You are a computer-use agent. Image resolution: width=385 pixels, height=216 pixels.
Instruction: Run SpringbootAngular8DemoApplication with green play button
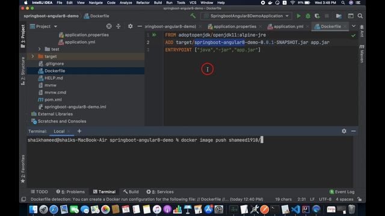point(298,16)
